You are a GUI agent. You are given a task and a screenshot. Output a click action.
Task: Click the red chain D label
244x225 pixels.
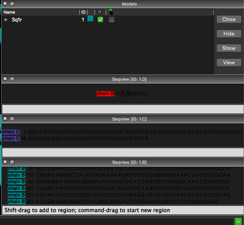105,94
